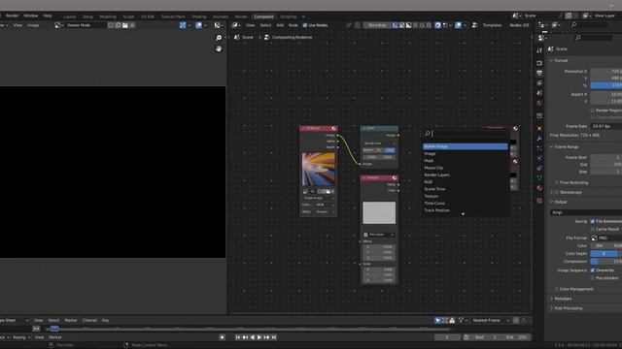Open the Viewer Node image folder icon

click(125, 25)
